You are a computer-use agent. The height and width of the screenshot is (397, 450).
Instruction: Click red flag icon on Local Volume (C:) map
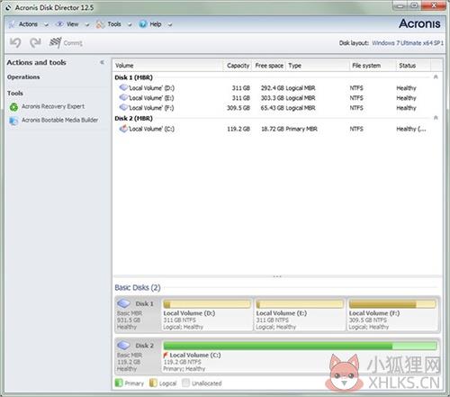(x=166, y=355)
